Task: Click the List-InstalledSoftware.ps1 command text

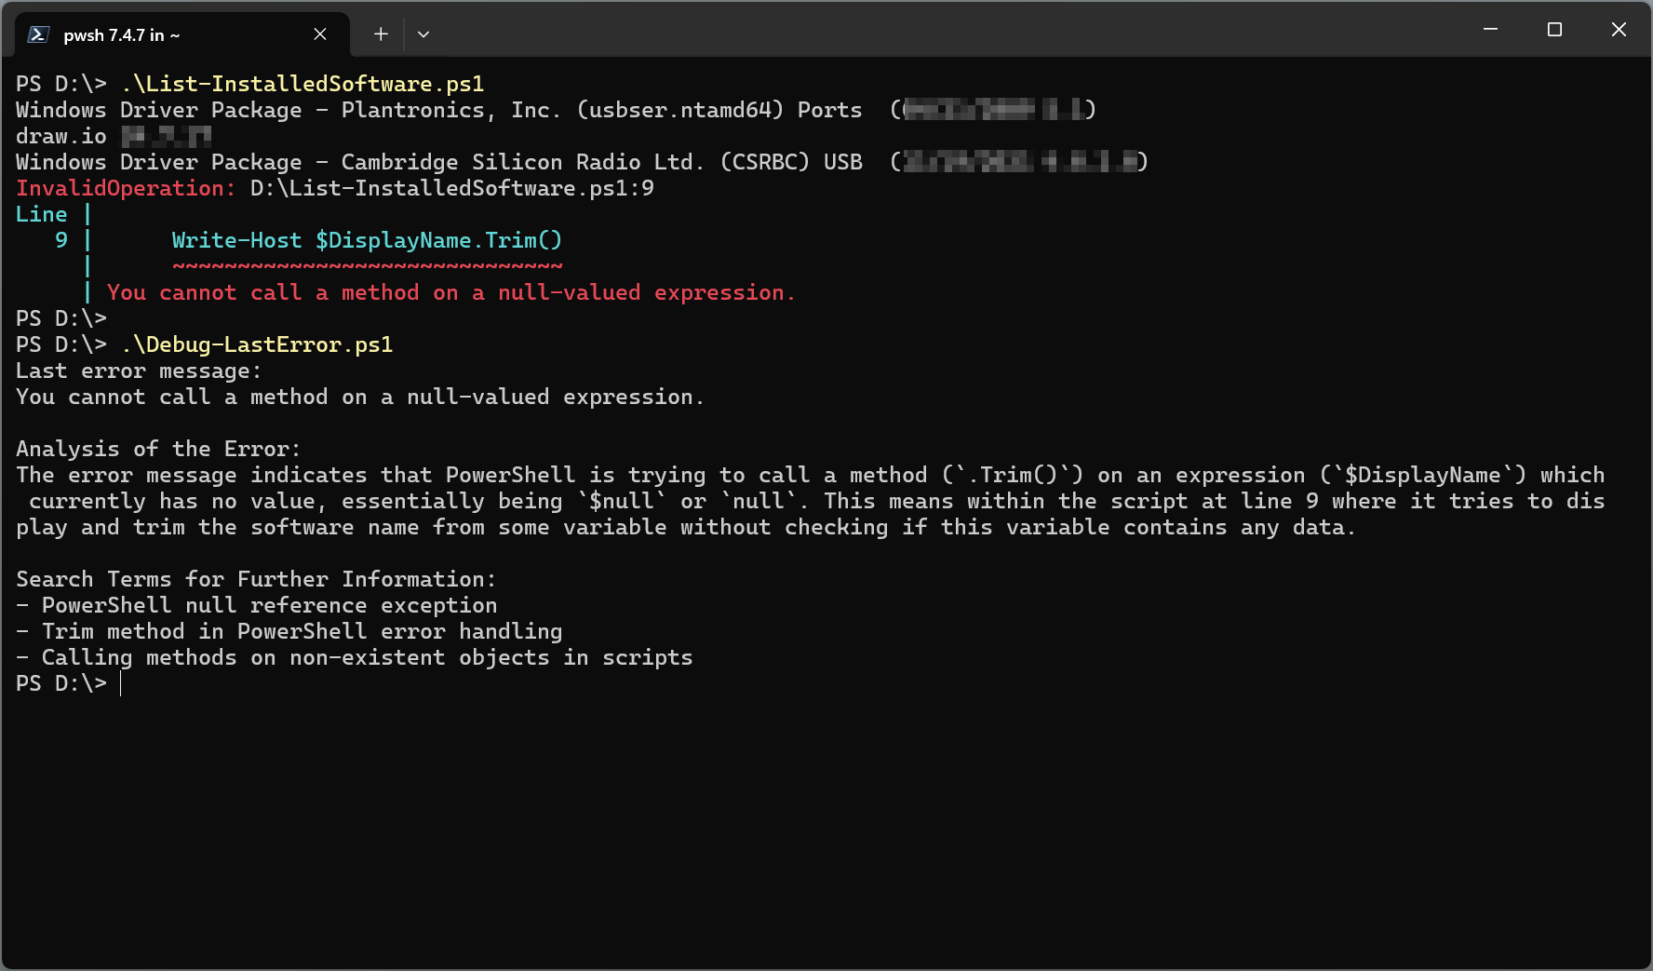Action: (302, 84)
